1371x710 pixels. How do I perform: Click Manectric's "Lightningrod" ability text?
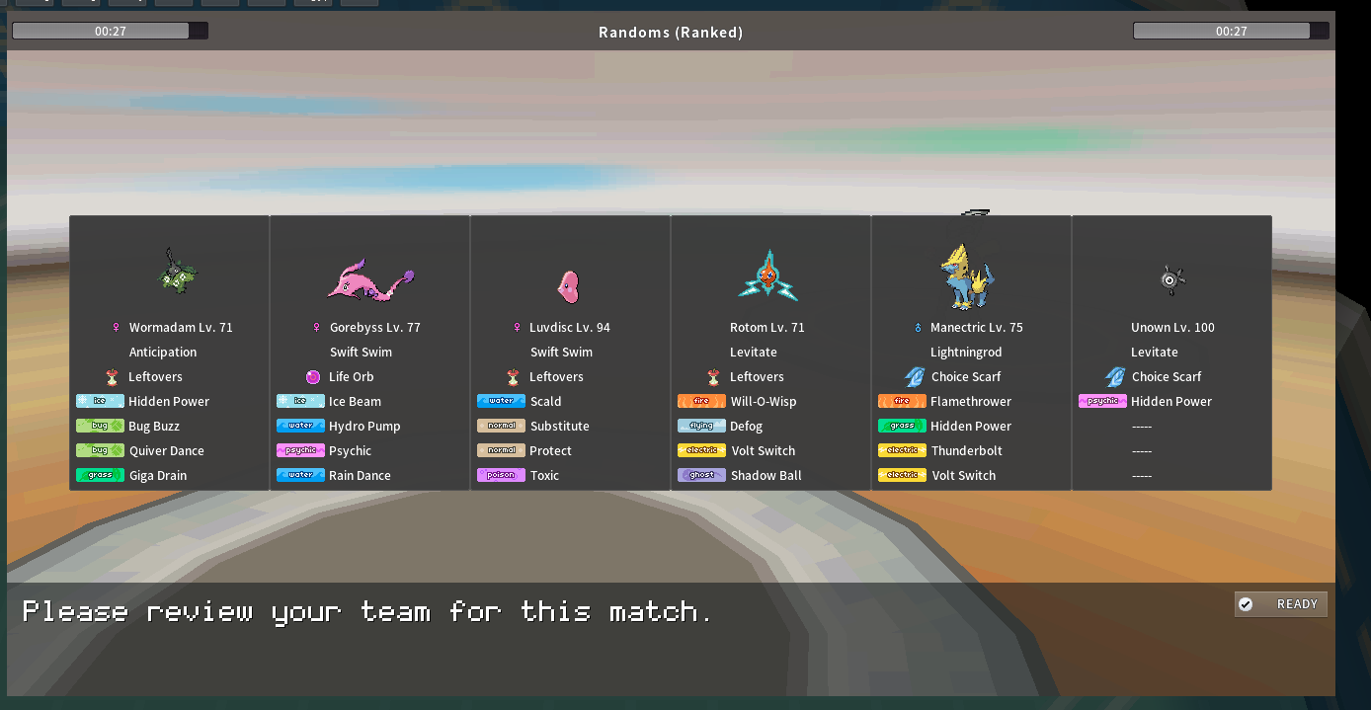pyautogui.click(x=966, y=352)
